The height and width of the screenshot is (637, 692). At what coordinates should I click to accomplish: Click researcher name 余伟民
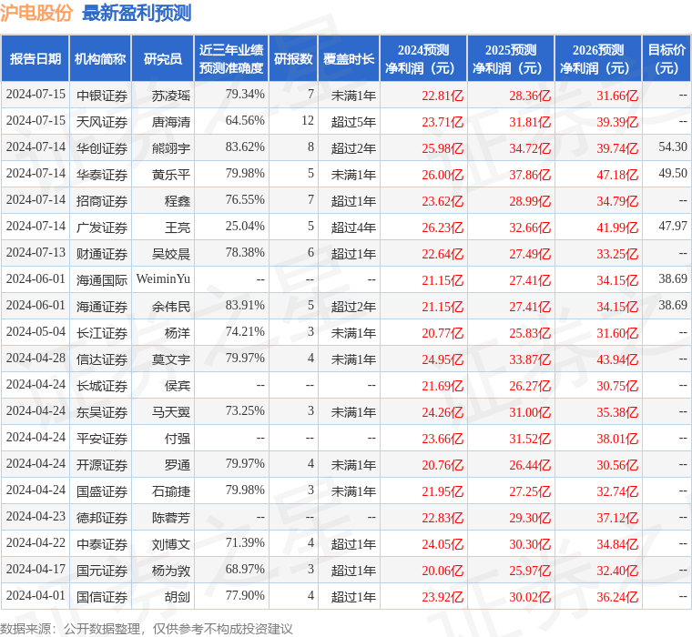point(171,307)
